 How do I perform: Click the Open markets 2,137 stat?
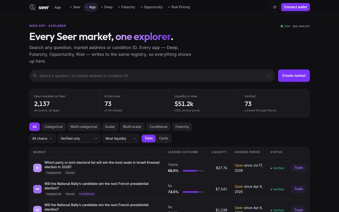click(64, 103)
